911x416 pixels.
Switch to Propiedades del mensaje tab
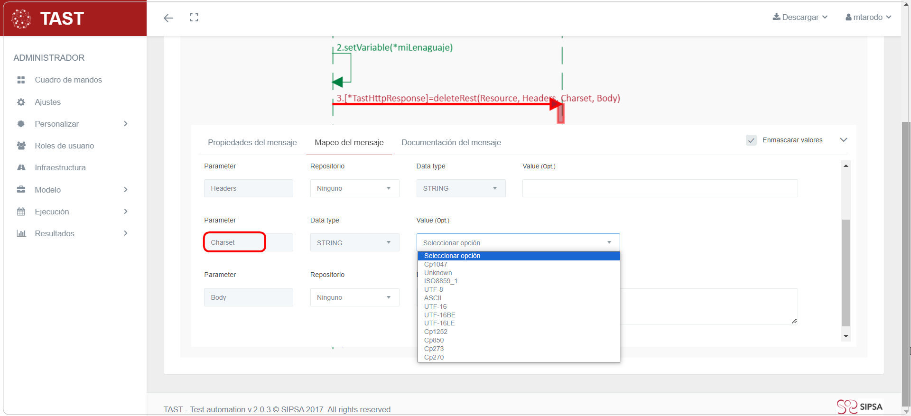pyautogui.click(x=252, y=142)
